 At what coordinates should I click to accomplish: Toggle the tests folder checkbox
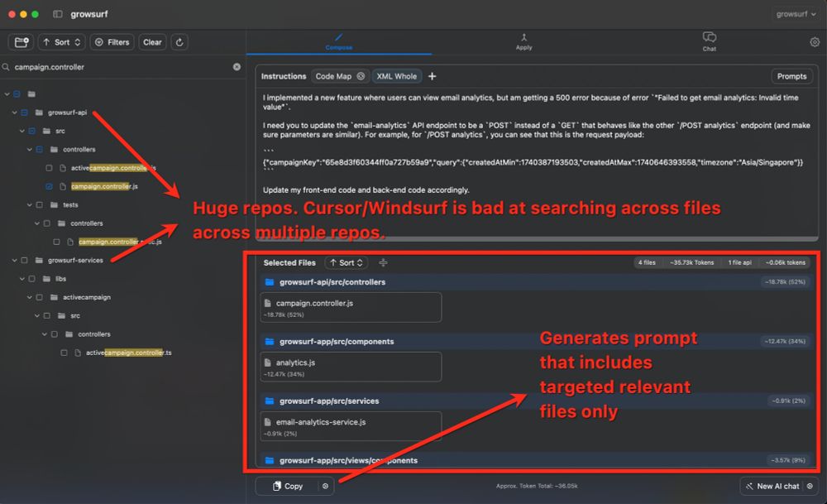[x=39, y=204]
